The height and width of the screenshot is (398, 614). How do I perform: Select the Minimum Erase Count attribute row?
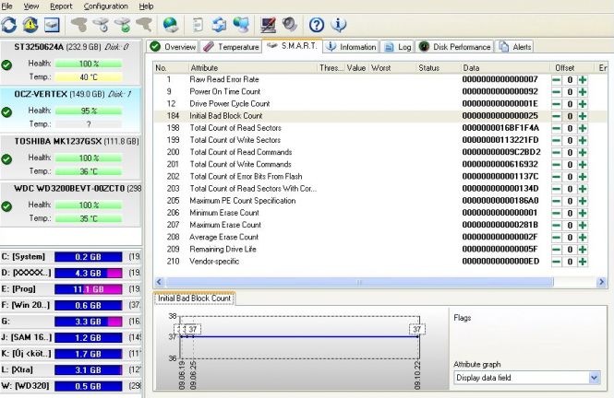[x=379, y=213]
